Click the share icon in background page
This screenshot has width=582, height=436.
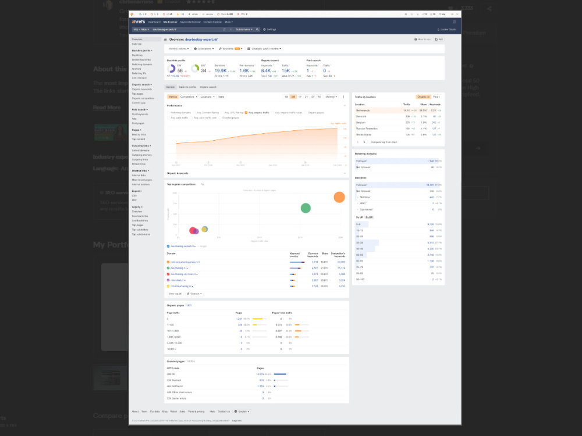tap(489, 8)
